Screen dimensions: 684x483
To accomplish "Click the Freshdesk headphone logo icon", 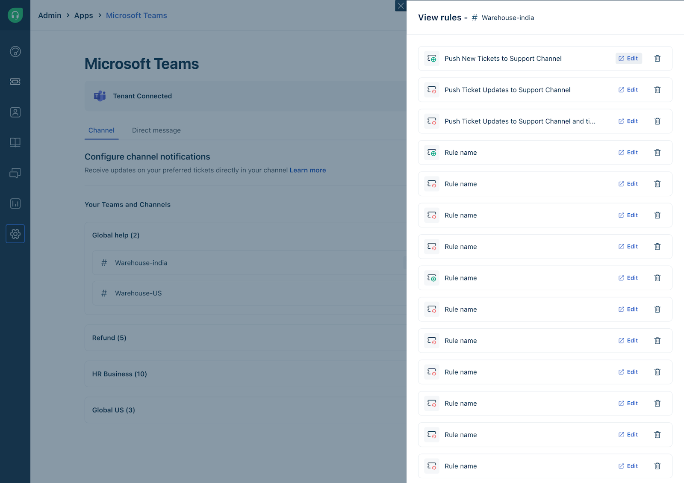I will [x=15, y=15].
